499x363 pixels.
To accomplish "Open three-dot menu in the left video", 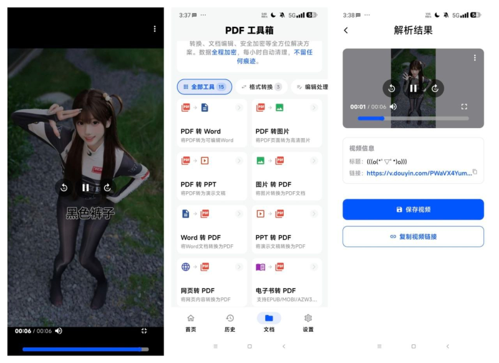I will (x=155, y=29).
